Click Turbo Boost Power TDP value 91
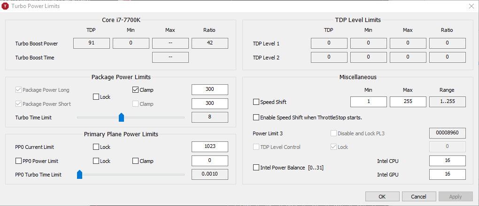This screenshot has height=206, width=479. (x=92, y=43)
